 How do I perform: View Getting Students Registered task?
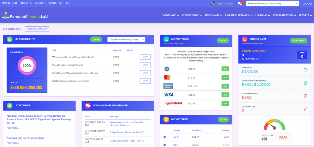(145, 81)
